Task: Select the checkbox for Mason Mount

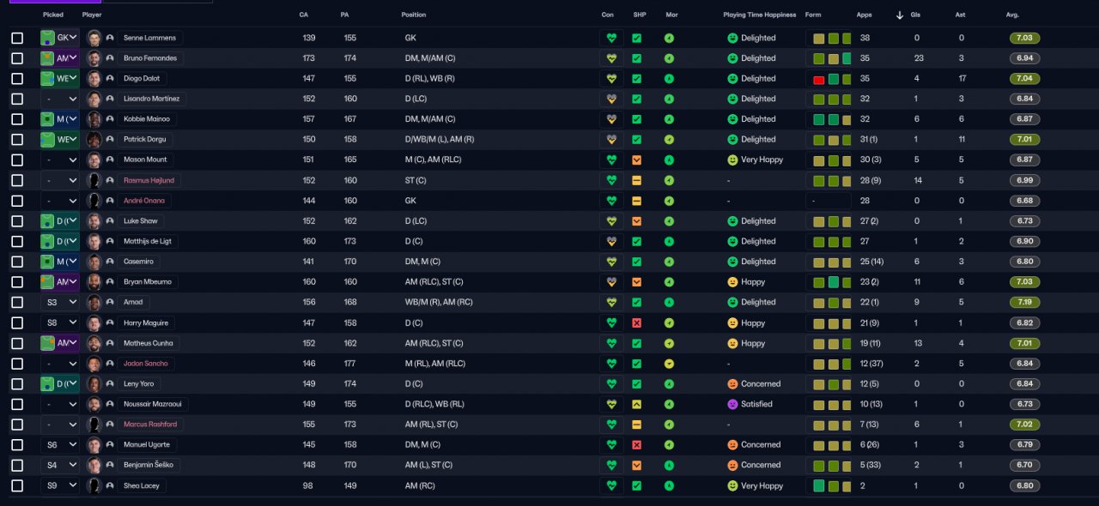Action: point(17,160)
